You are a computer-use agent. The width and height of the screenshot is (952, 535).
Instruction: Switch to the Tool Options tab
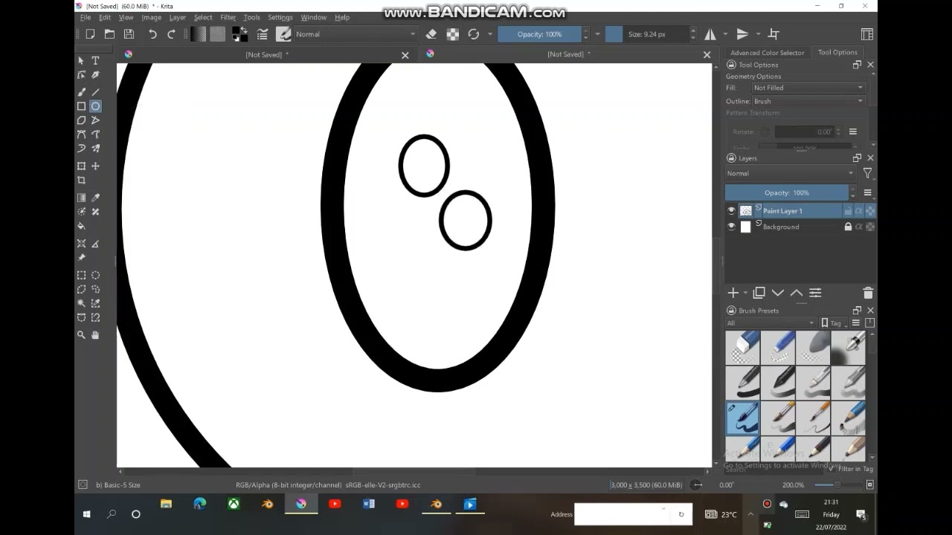pyautogui.click(x=837, y=52)
